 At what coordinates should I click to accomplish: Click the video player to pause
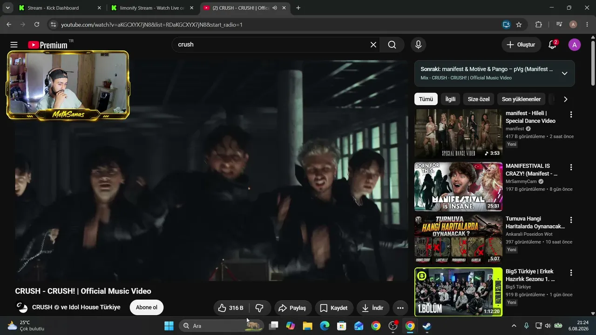[211, 170]
